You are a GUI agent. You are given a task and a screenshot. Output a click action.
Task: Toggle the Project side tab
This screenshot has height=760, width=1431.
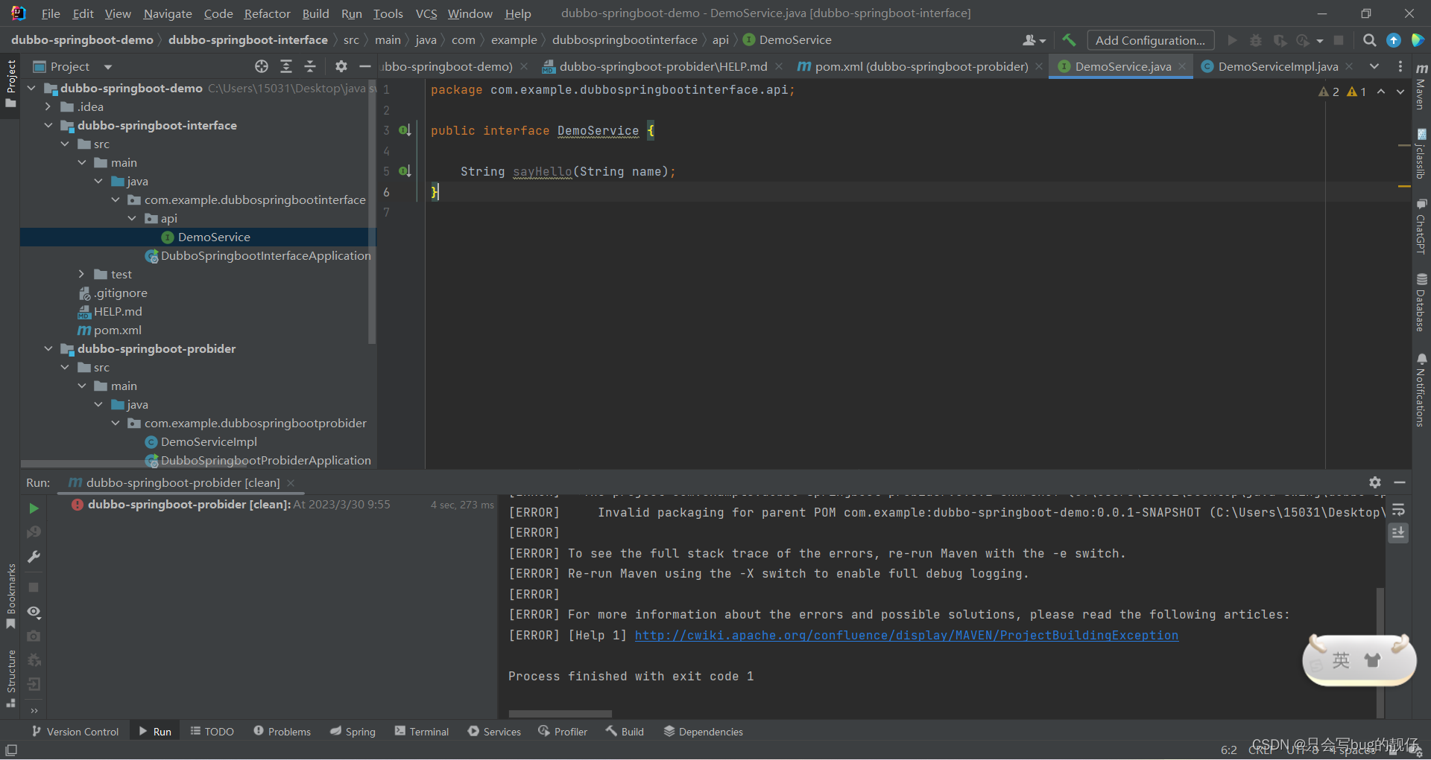[10, 83]
